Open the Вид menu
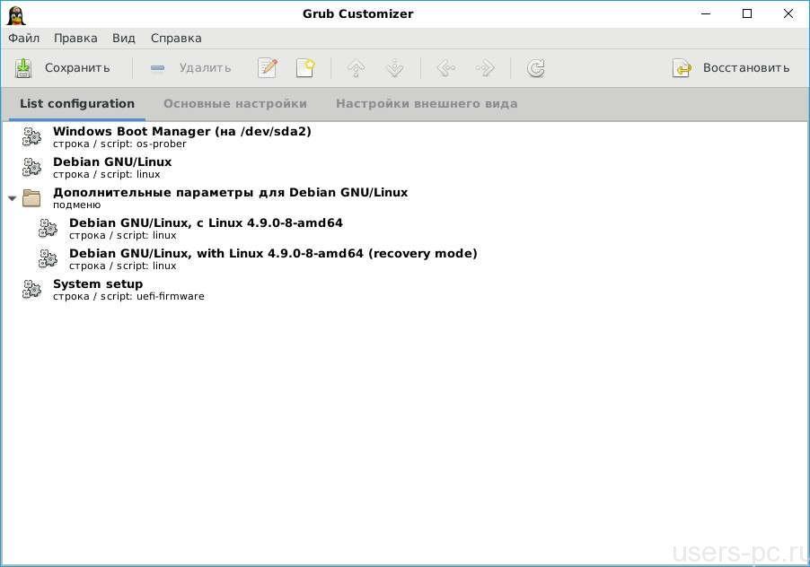The height and width of the screenshot is (567, 810). click(124, 38)
